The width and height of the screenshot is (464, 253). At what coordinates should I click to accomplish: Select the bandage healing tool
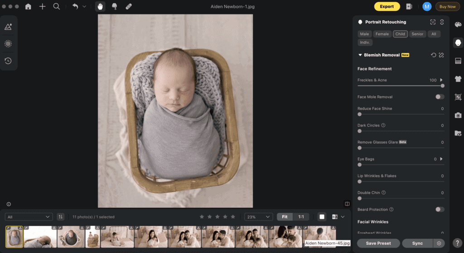click(x=129, y=7)
